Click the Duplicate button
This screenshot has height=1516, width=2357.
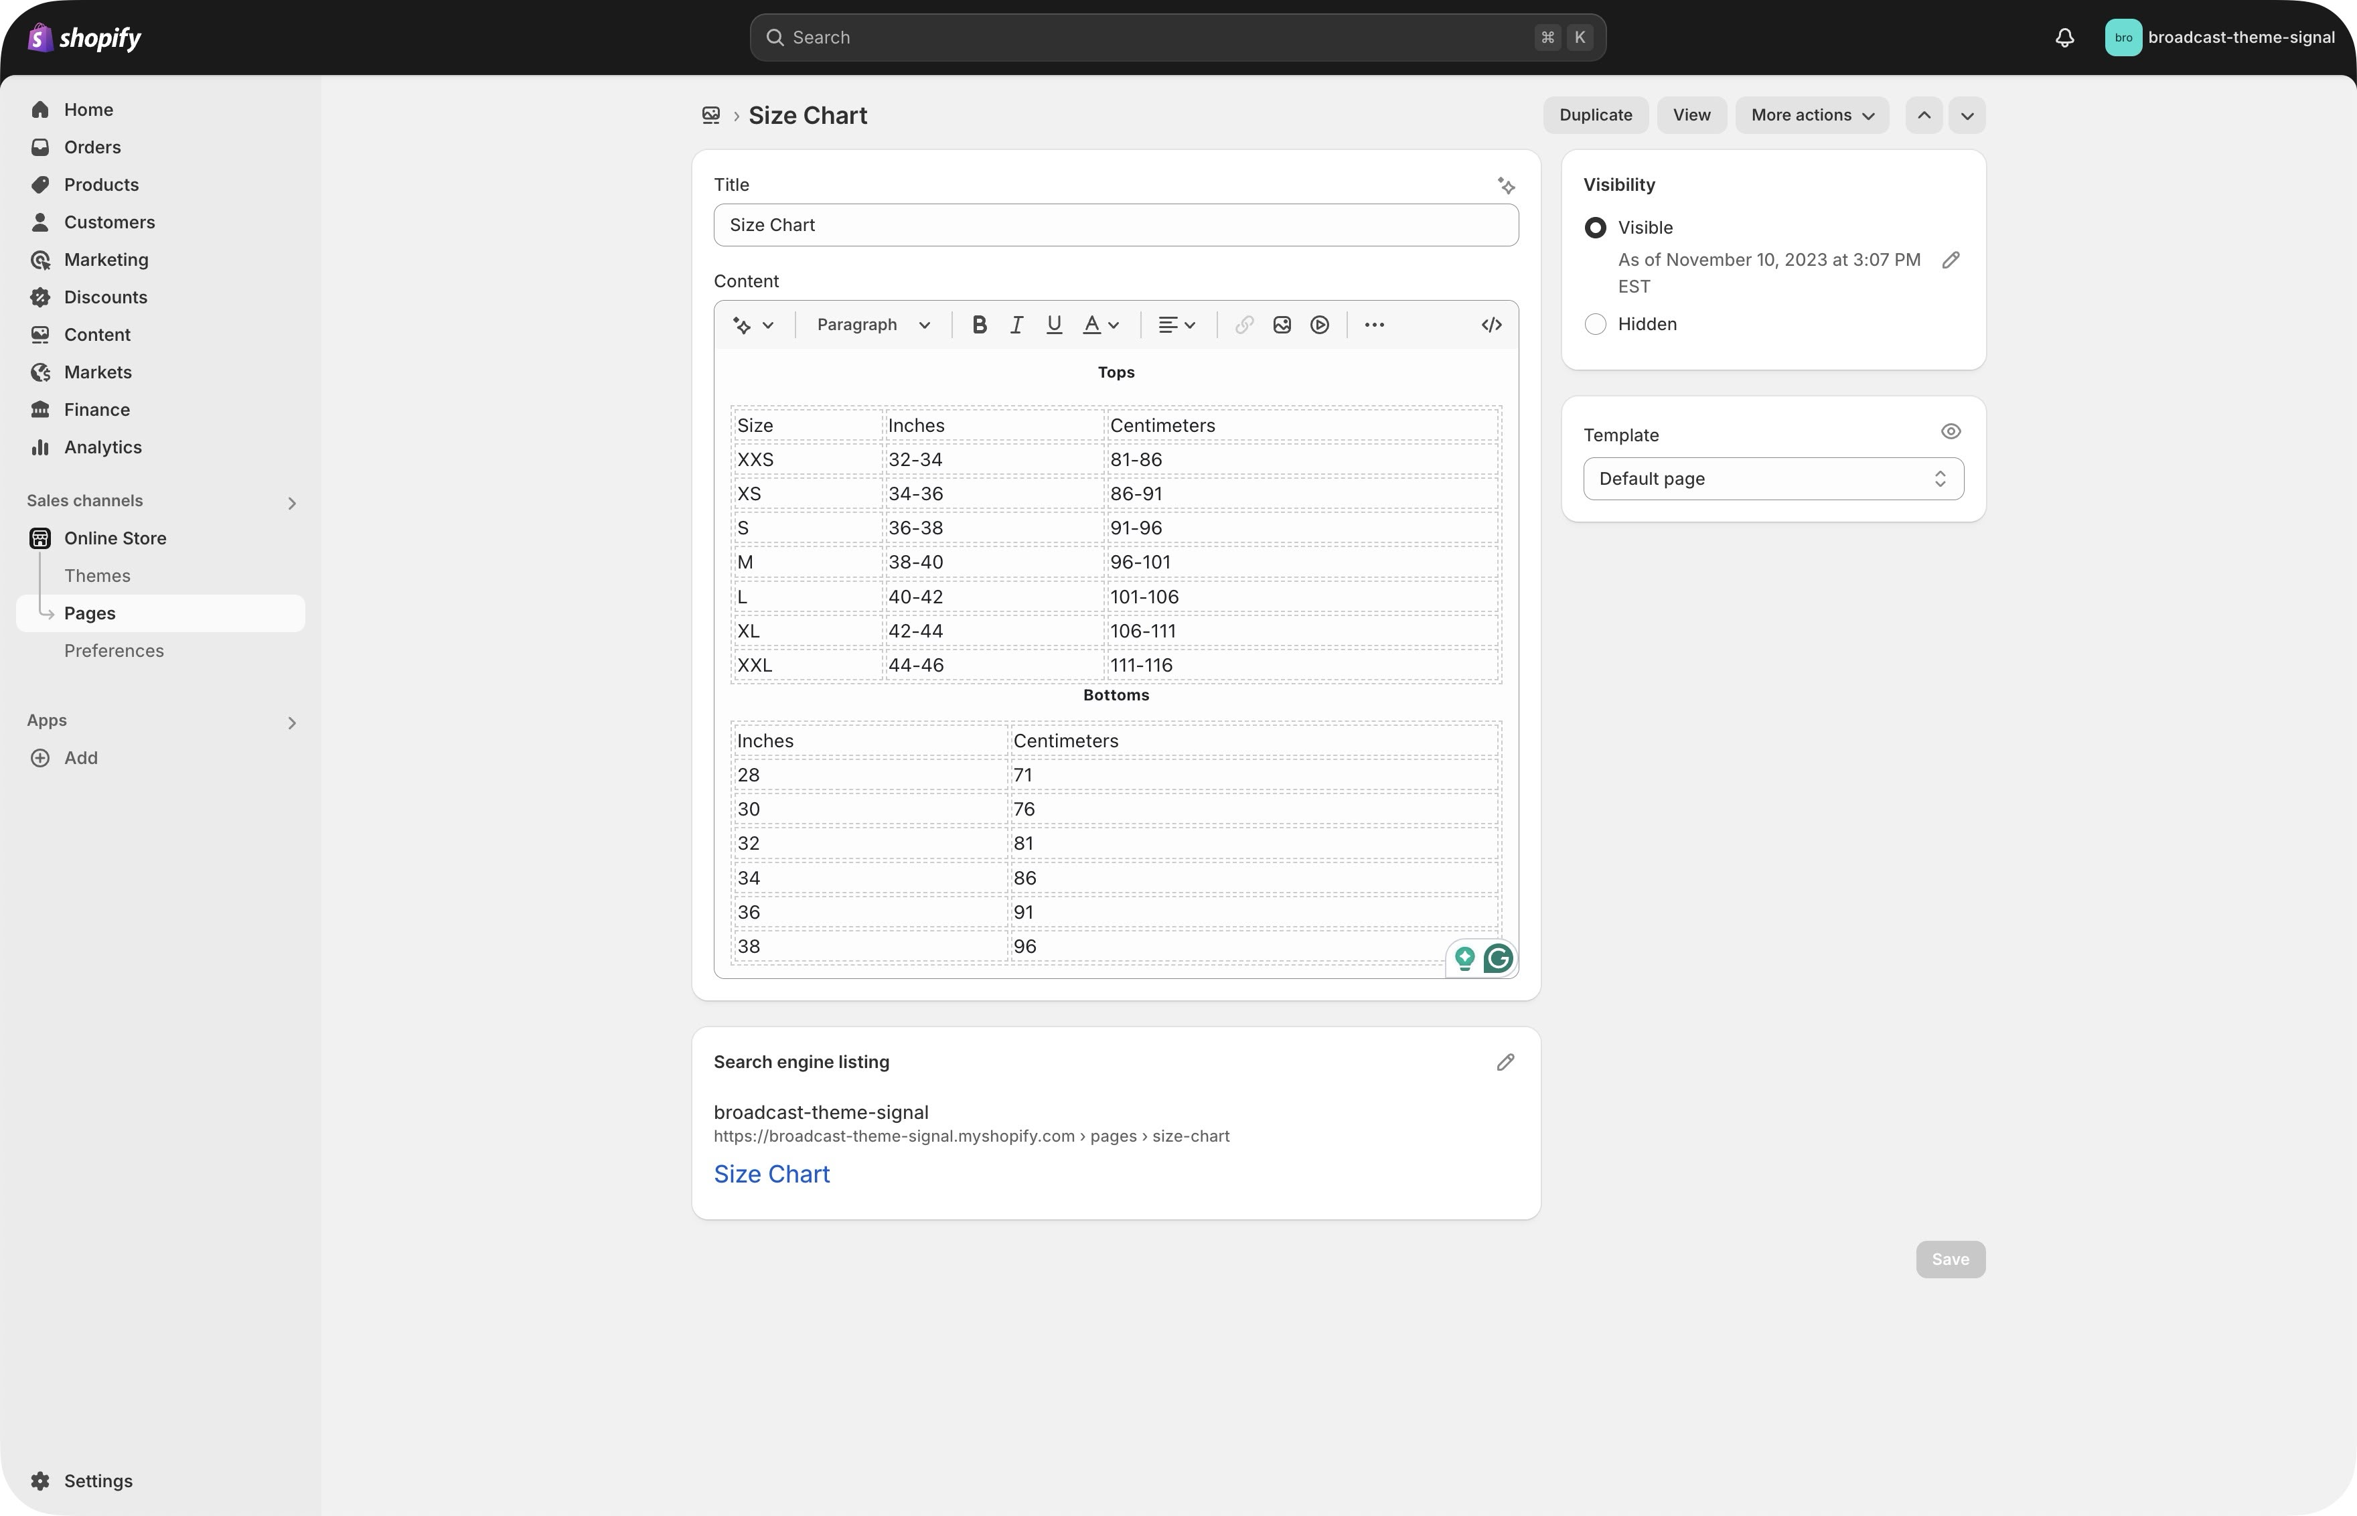(x=1594, y=115)
